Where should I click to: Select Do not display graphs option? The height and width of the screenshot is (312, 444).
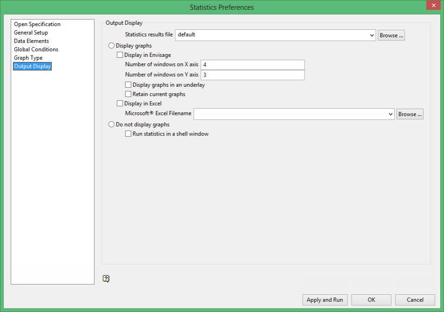tap(111, 125)
